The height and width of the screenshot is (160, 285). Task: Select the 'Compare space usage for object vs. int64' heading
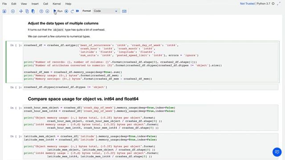coord(83,99)
